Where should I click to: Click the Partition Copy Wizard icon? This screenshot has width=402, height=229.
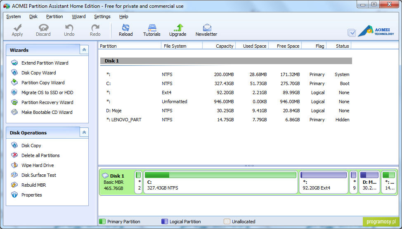(x=14, y=83)
